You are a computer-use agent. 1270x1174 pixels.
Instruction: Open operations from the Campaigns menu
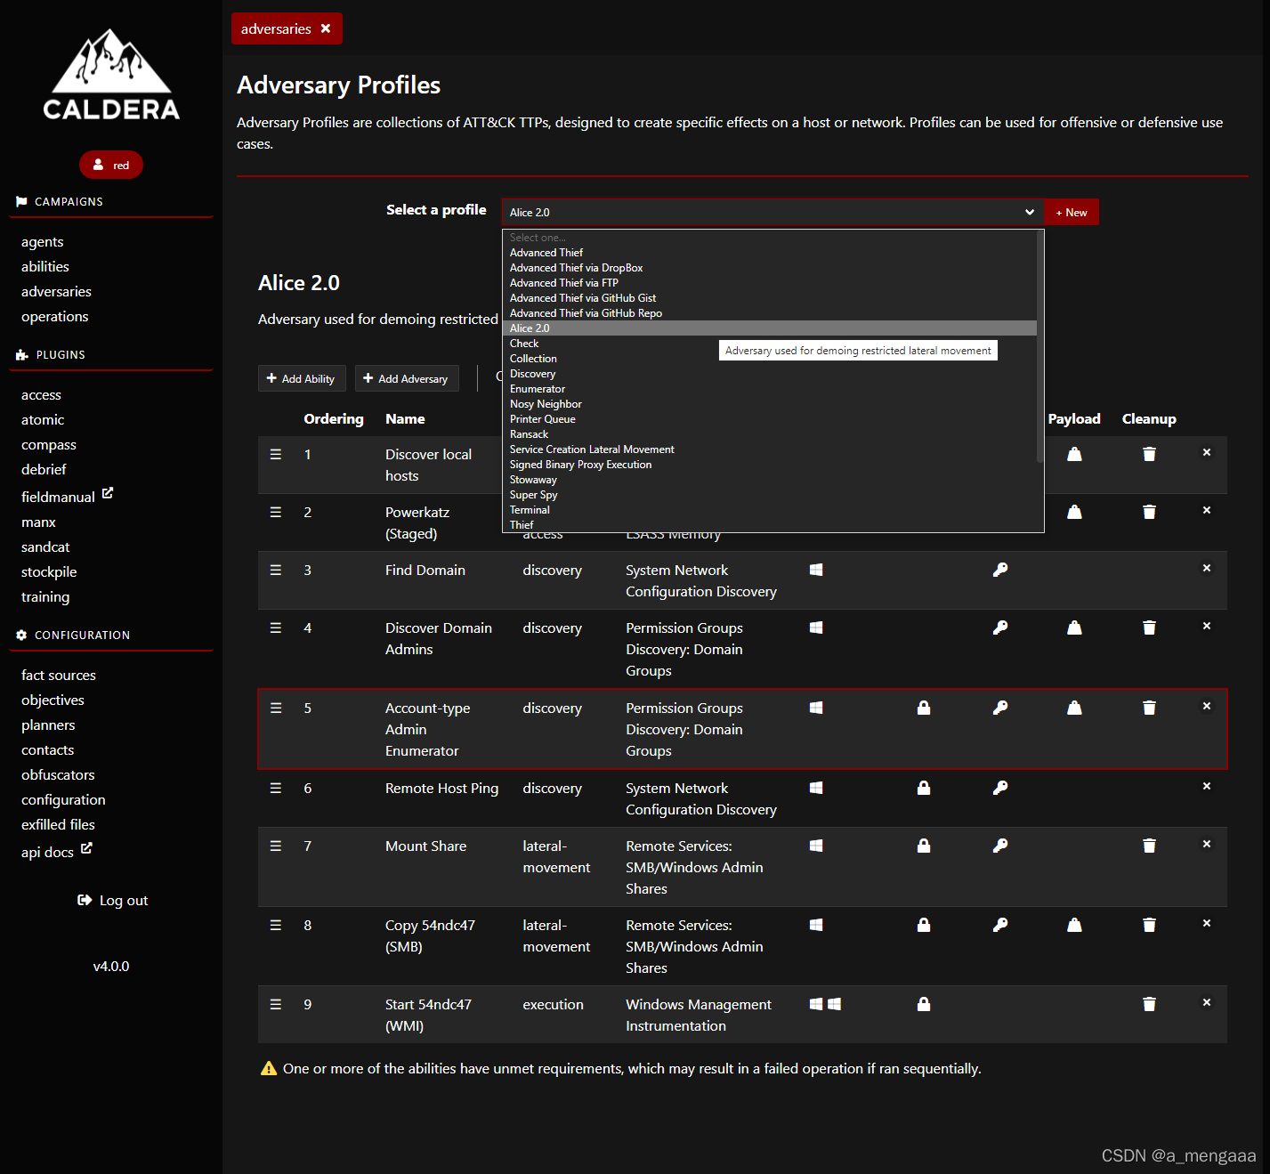pos(54,316)
